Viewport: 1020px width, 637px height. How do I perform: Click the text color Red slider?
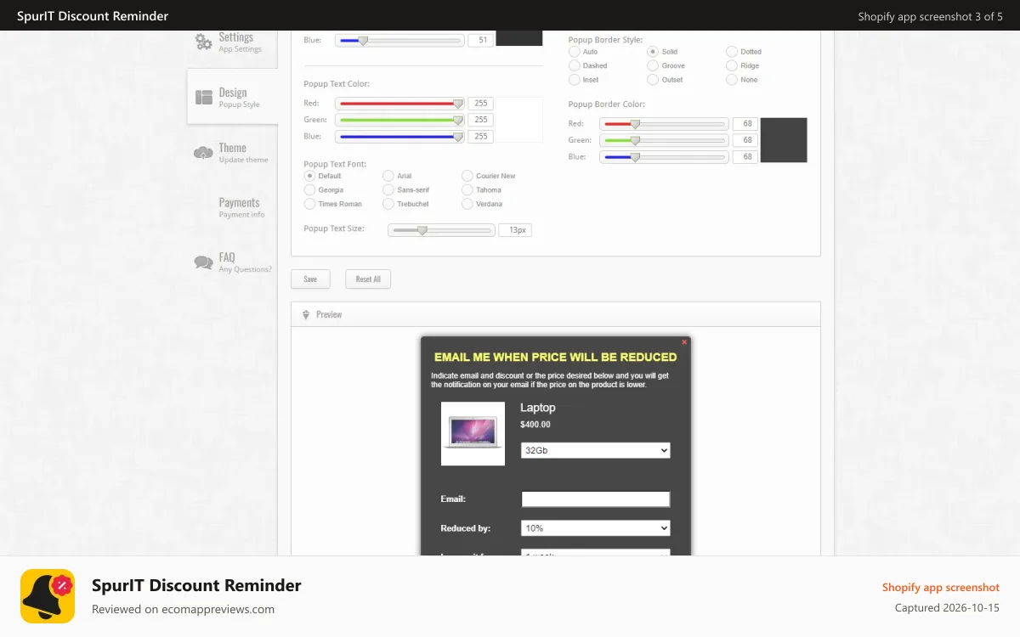click(399, 104)
